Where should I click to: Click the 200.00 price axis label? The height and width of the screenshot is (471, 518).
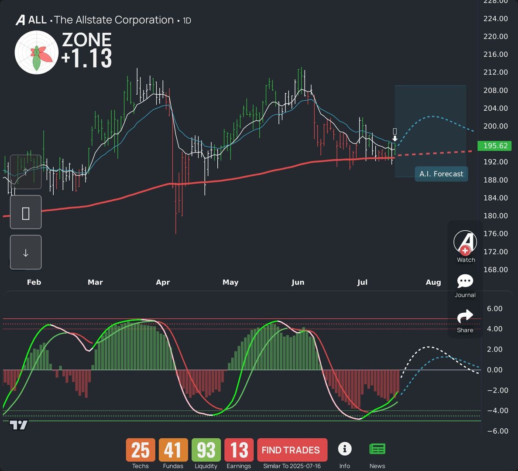click(x=496, y=126)
